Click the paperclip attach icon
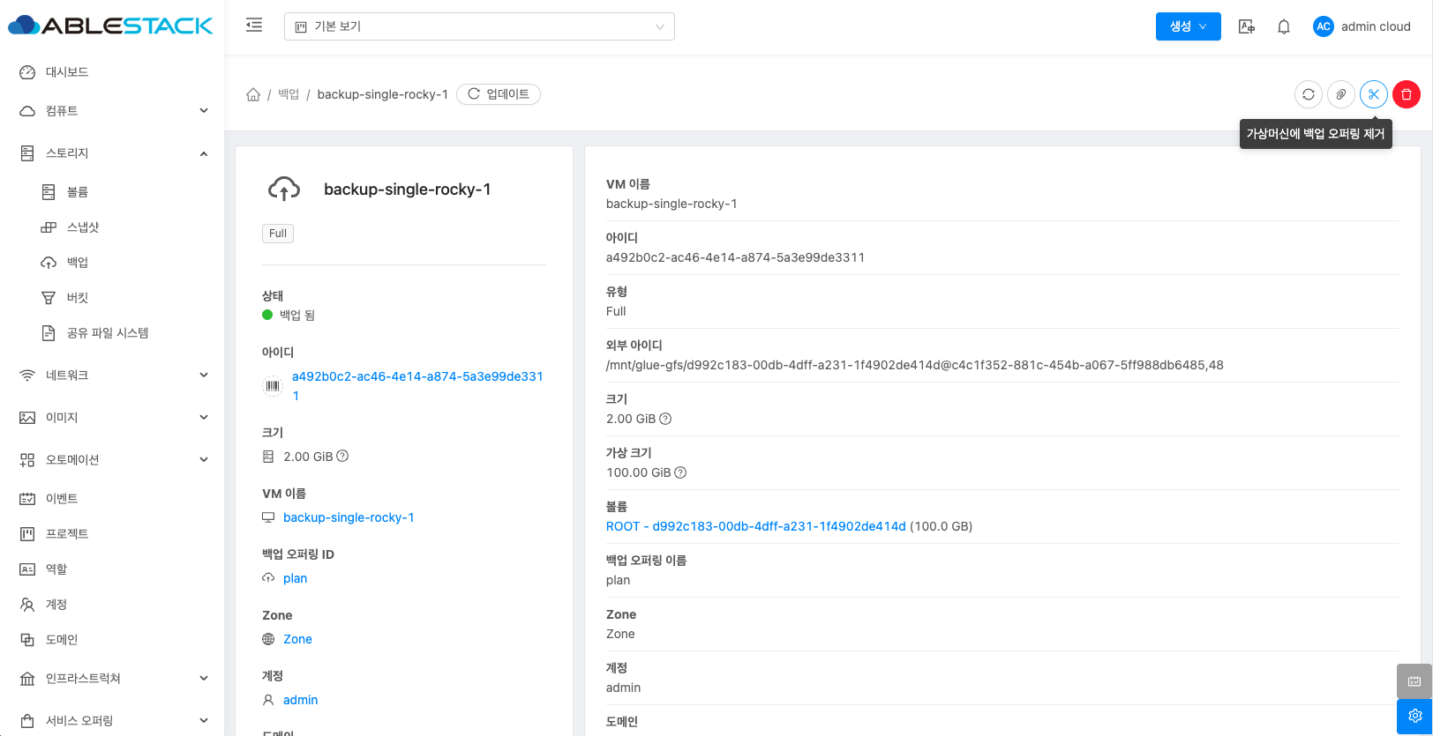 [1341, 94]
